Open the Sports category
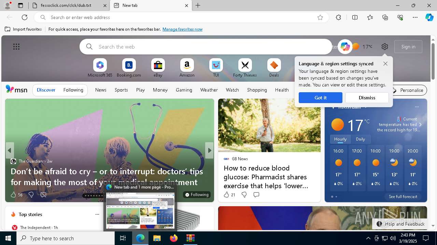The image size is (437, 245). click(121, 90)
